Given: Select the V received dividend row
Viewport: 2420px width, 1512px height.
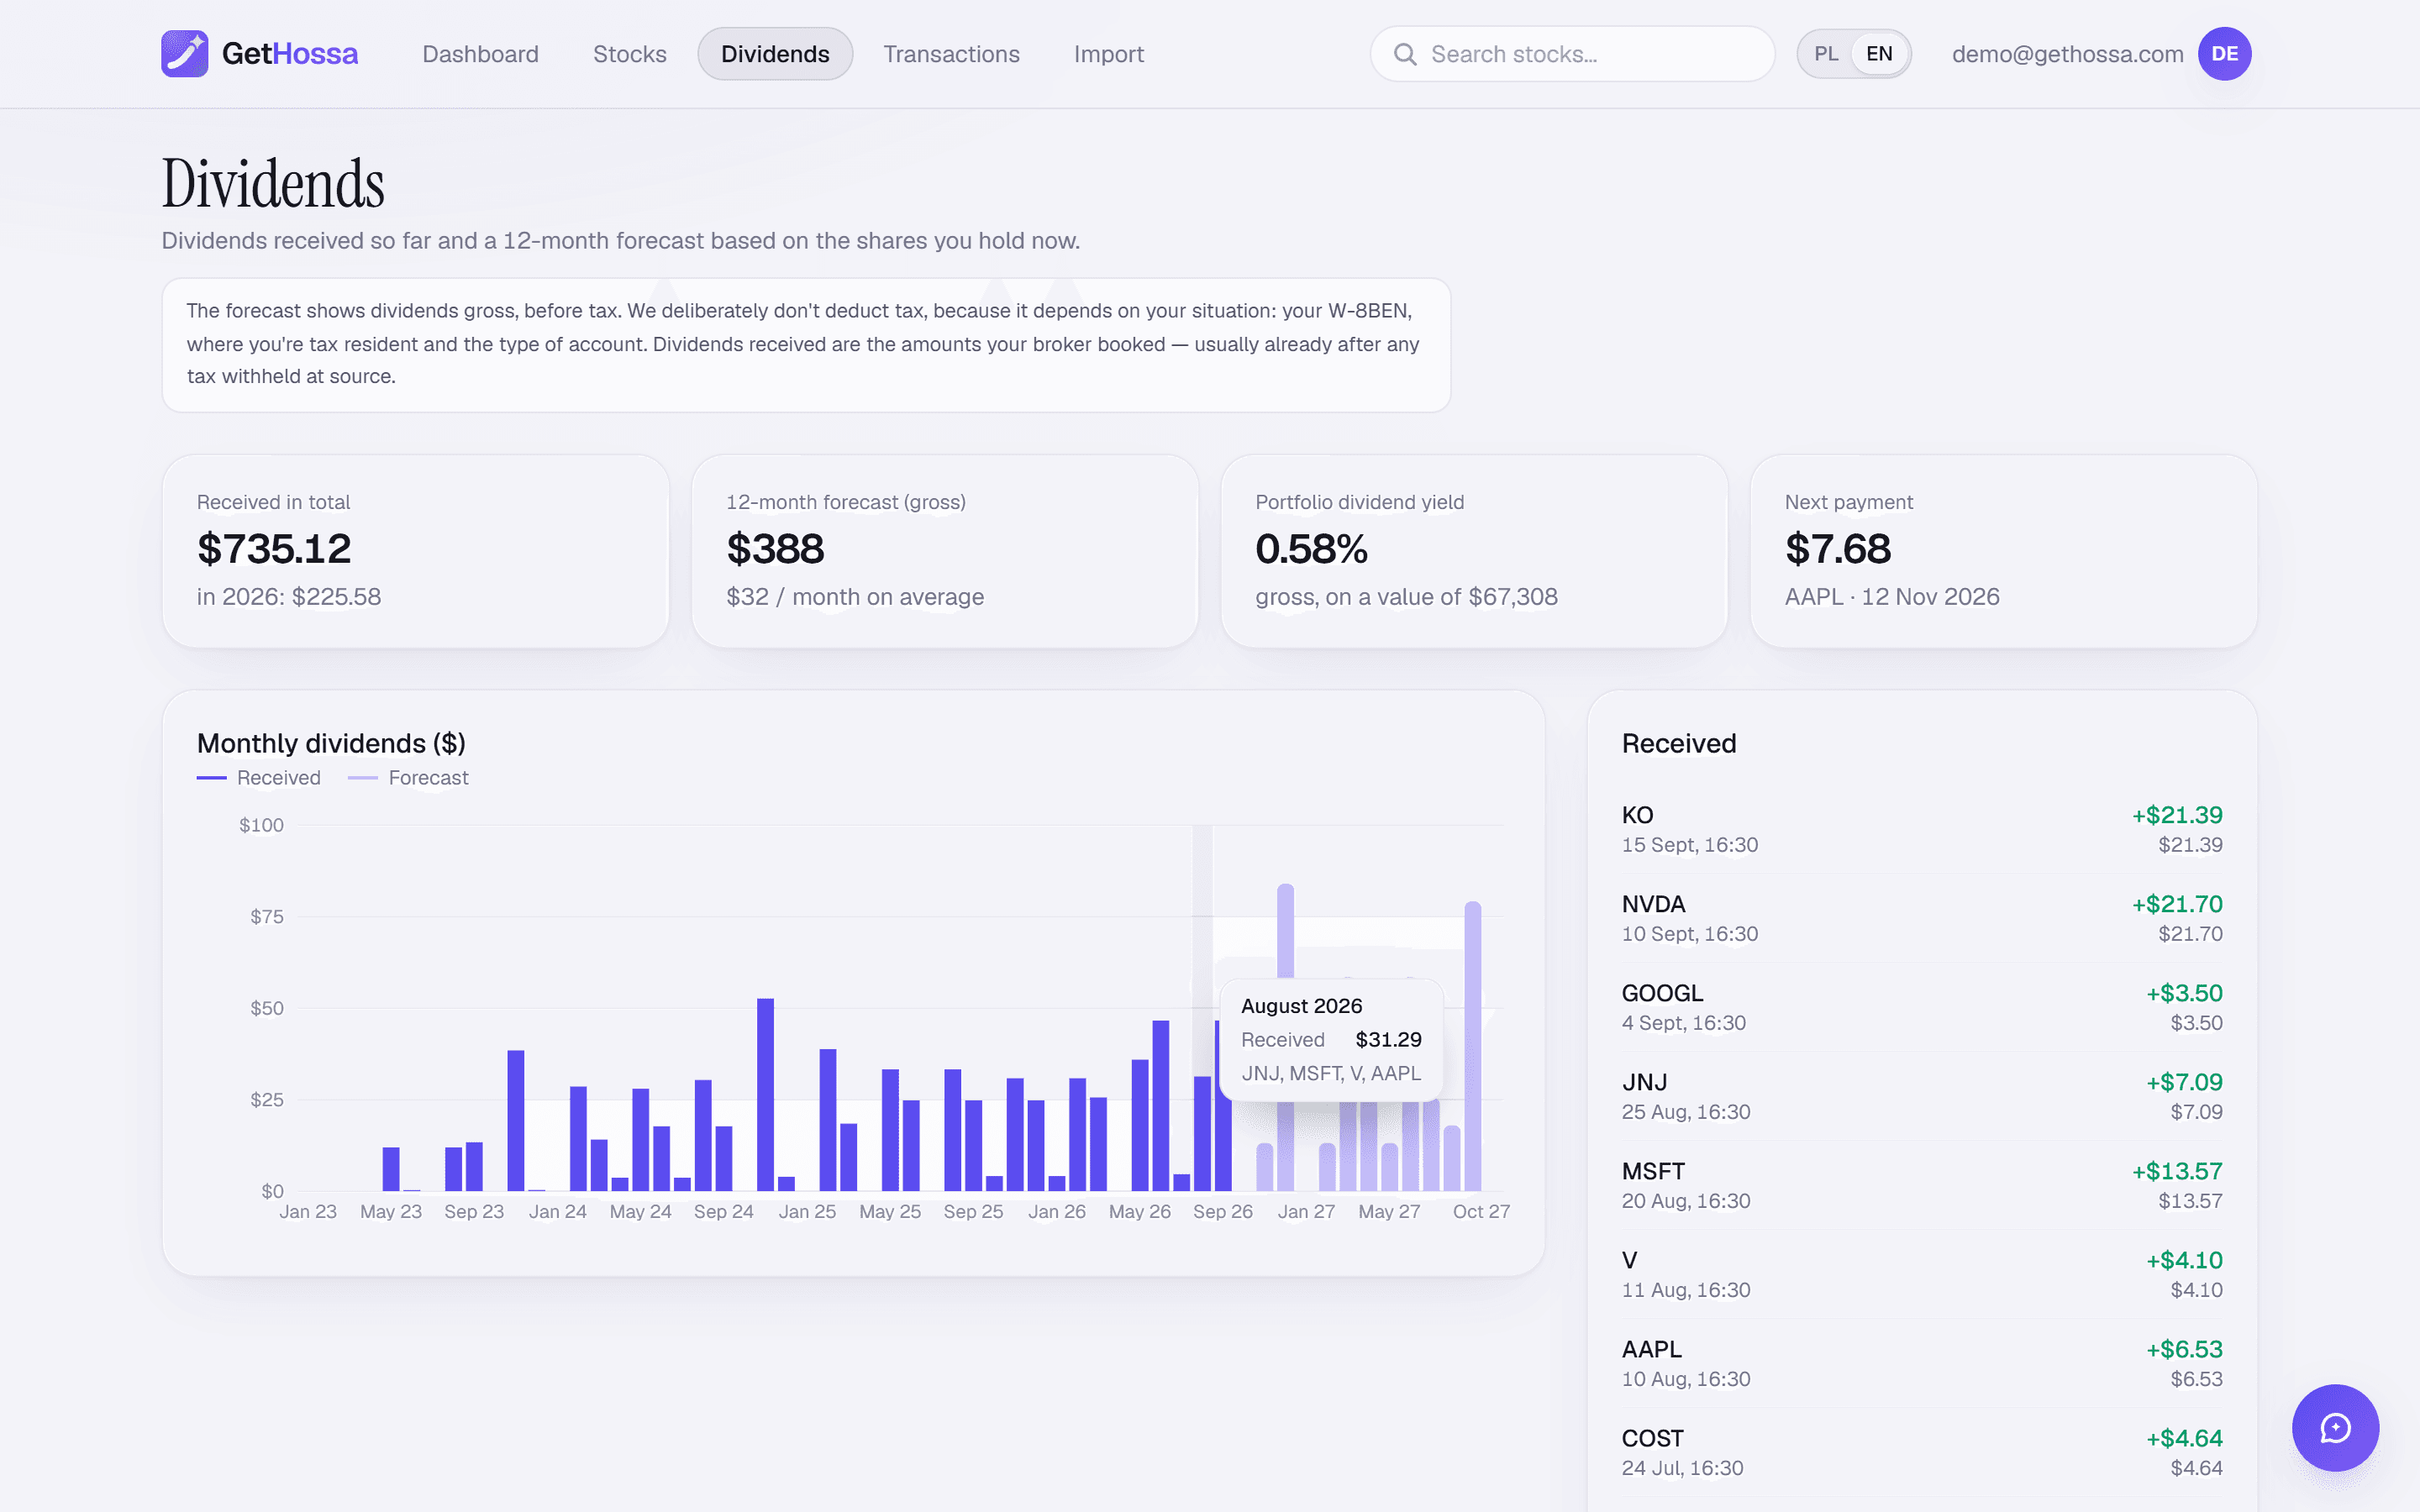Looking at the screenshot, I should (x=1922, y=1274).
